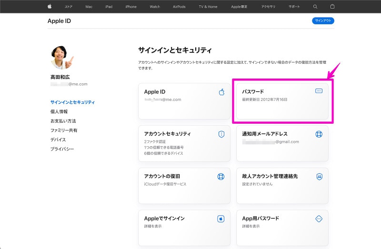Click the Apple icon in Appleでサインイン card

221,219
